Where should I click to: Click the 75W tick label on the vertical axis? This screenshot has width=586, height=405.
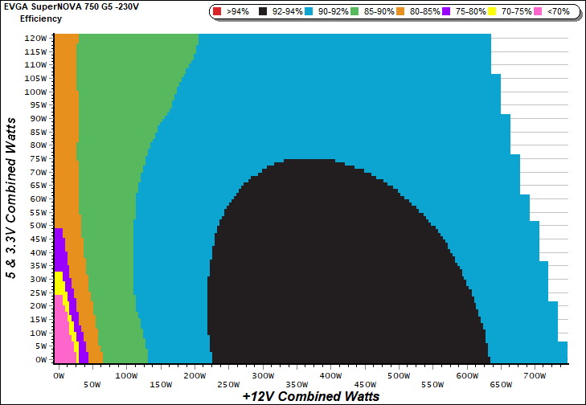coord(38,158)
